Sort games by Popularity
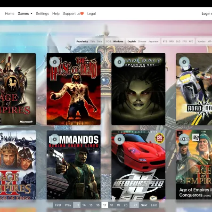 pyautogui.click(x=82, y=41)
